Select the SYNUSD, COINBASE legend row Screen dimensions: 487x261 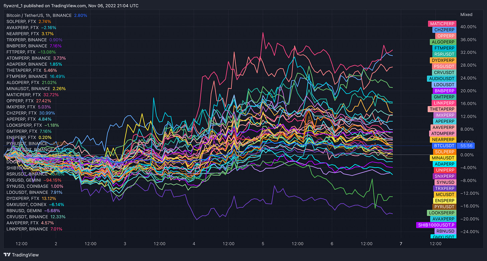pyautogui.click(x=35, y=186)
